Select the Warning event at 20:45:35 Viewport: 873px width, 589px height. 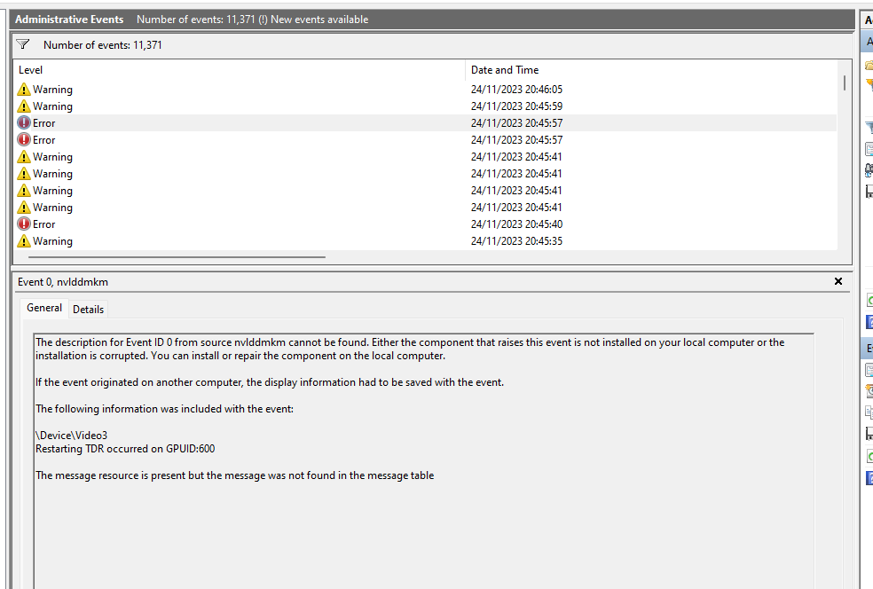52,241
